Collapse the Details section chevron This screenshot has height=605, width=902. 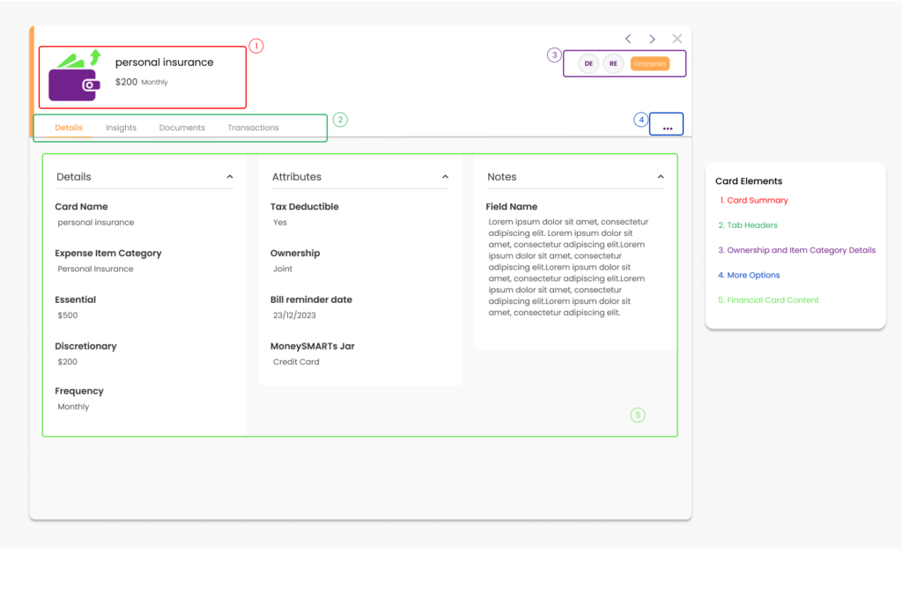230,177
